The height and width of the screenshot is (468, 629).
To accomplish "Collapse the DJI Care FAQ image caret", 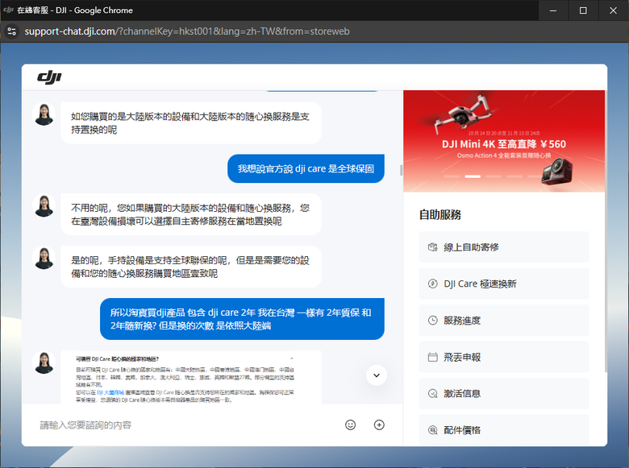I will point(292,358).
